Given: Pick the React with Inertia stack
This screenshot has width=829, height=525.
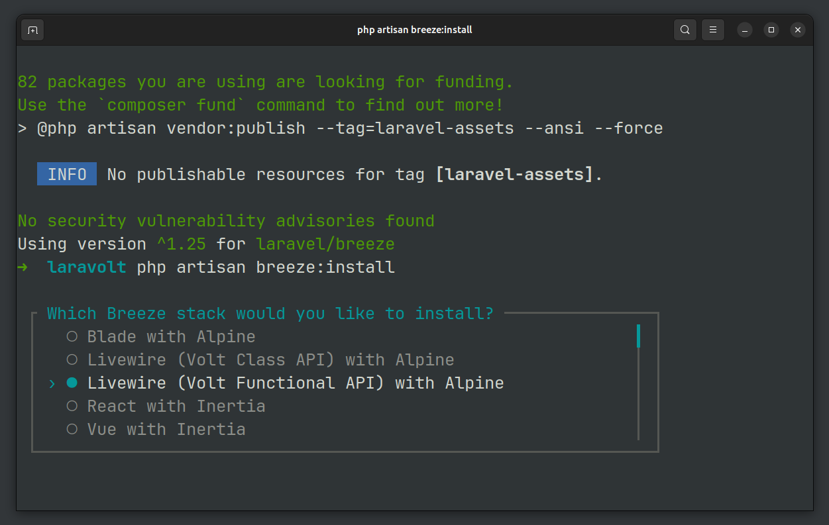Looking at the screenshot, I should click(176, 406).
